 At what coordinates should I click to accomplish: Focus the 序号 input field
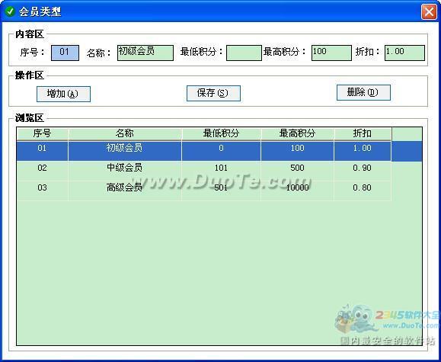(x=65, y=53)
